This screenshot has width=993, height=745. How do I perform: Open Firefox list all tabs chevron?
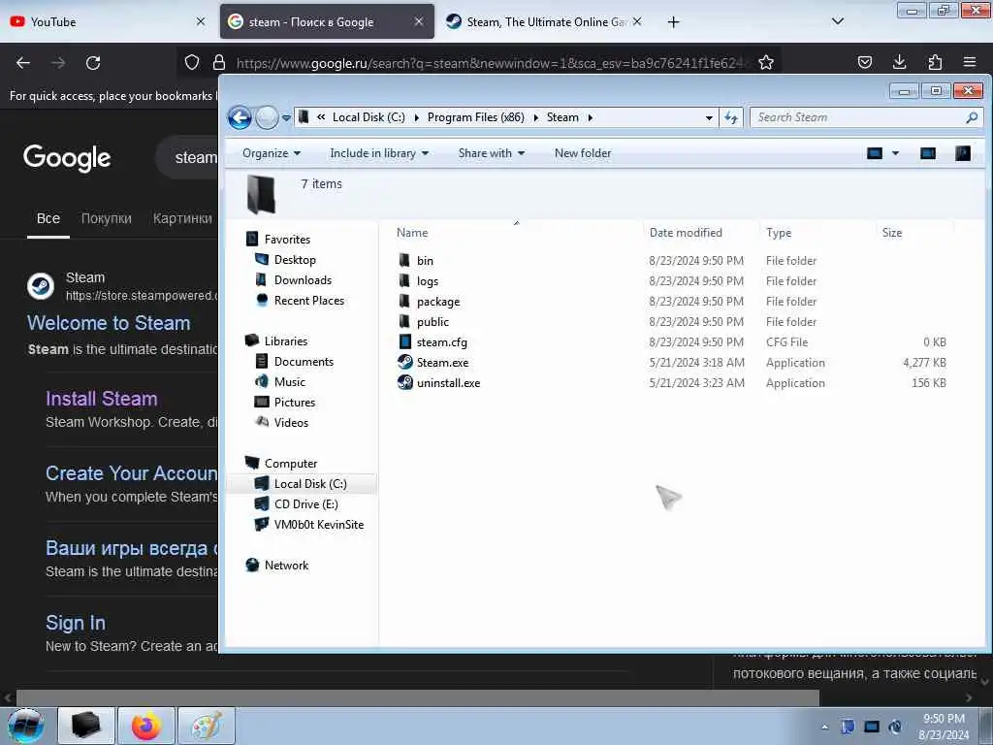pyautogui.click(x=837, y=21)
